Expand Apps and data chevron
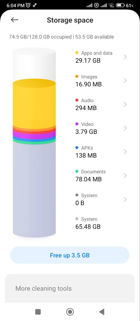This screenshot has height=321, width=140. click(x=125, y=57)
